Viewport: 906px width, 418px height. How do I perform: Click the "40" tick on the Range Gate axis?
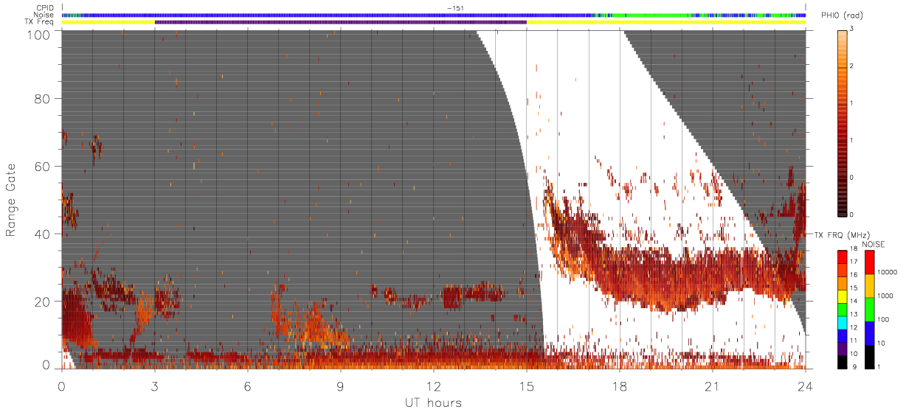tap(42, 234)
